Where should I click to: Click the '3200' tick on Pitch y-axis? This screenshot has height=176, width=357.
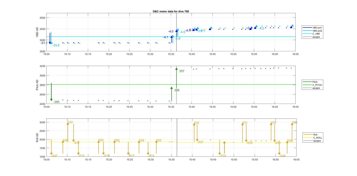click(x=43, y=66)
